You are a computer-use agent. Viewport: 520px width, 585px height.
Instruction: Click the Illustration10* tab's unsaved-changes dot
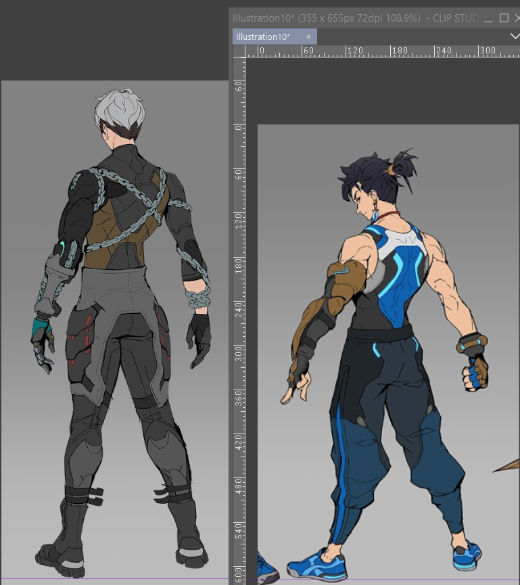(308, 37)
